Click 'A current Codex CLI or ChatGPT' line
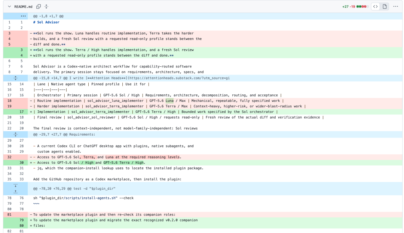 point(113,146)
